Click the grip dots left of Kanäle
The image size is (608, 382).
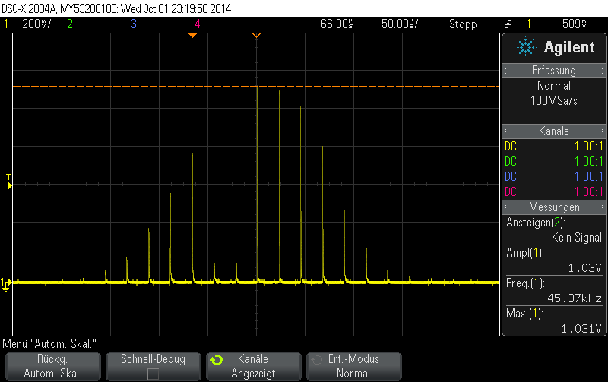[507, 131]
